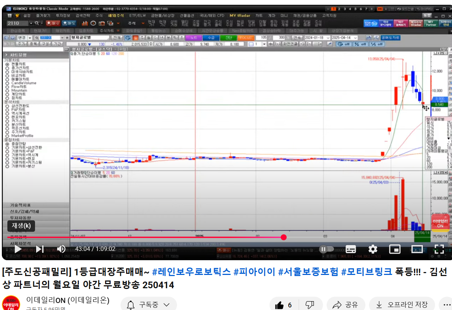Click the crosshair plus tool icon
The image size is (452, 310).
[x=271, y=44]
